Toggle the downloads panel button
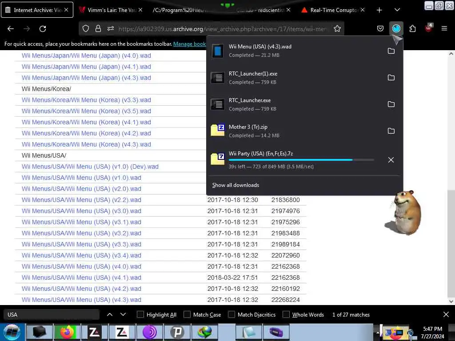Viewport: 455px width, 341px height. click(396, 29)
